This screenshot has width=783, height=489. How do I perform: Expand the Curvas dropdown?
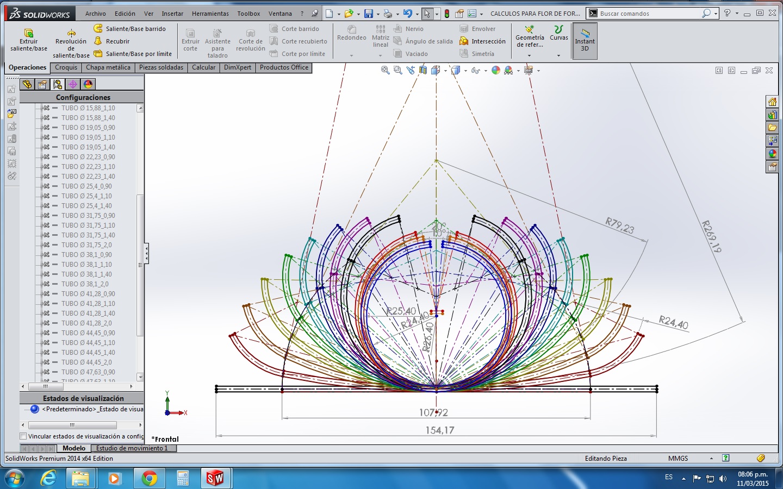point(558,55)
